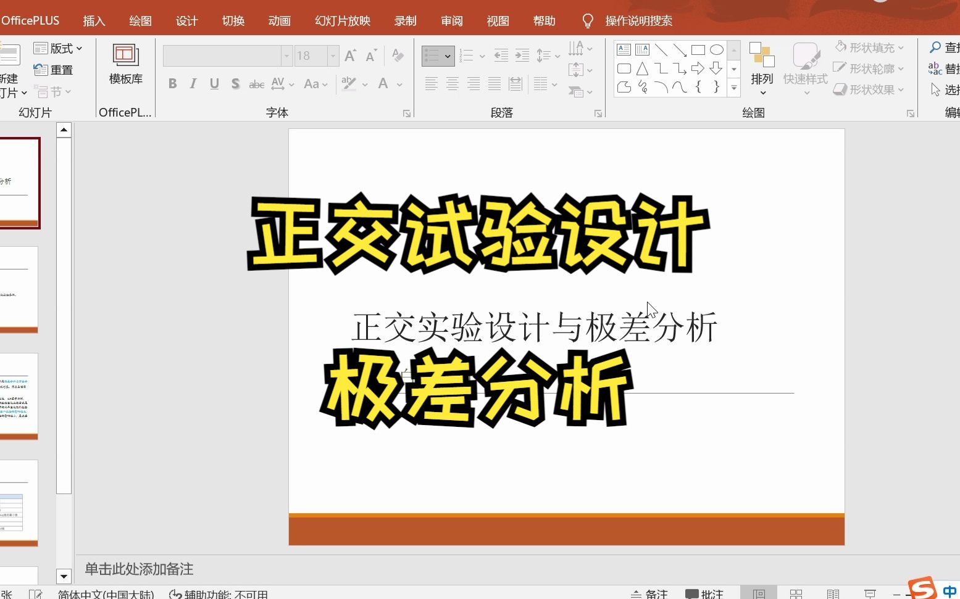Open the 动画 ribbon tab
This screenshot has height=599, width=960.
tap(279, 21)
